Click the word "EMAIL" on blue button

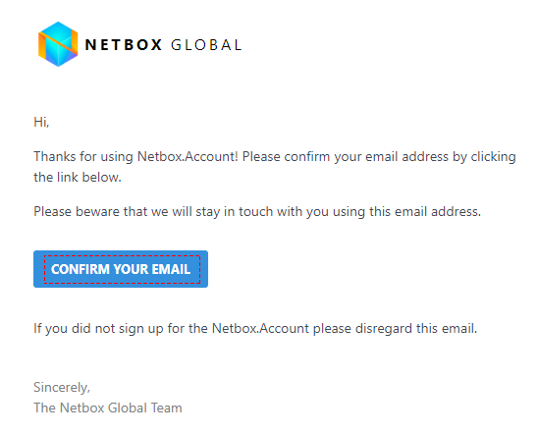pyautogui.click(x=171, y=269)
